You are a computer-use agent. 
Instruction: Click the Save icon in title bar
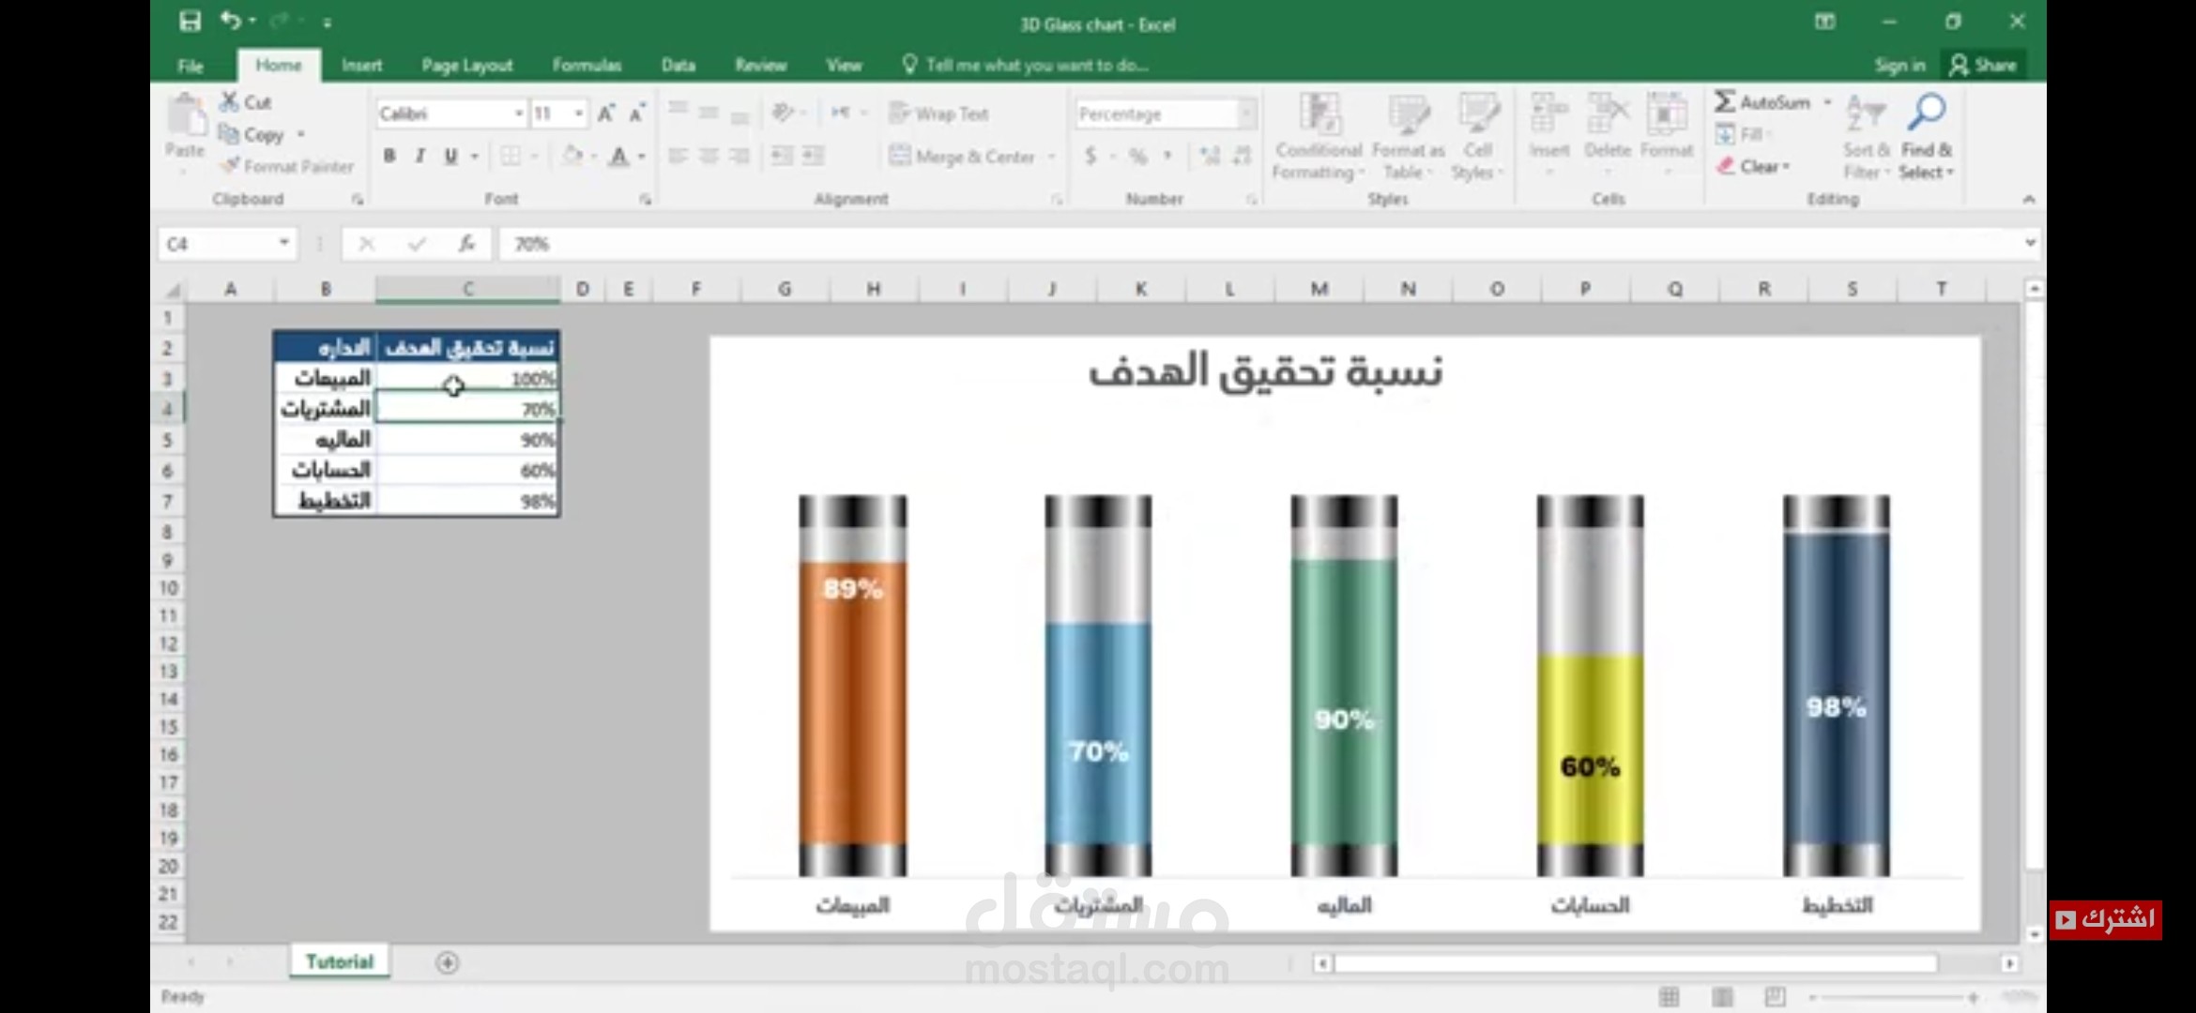(x=191, y=22)
